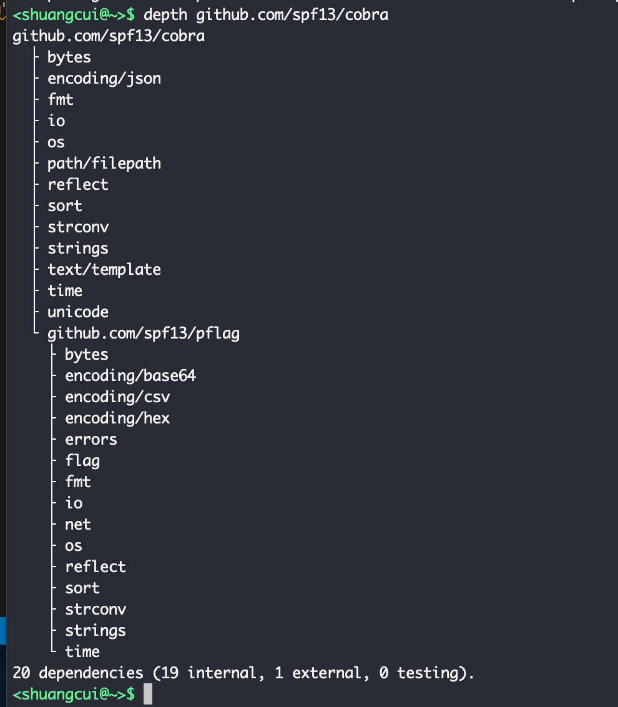Click the last time entry under pflag
The image size is (618, 707).
[82, 652]
